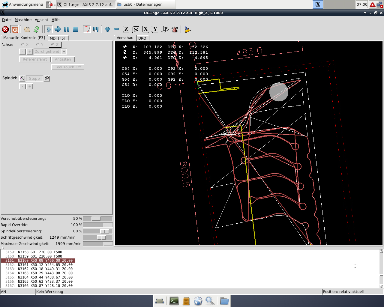Click the red warning tray icon
The image size is (384, 307).
[372, 4]
